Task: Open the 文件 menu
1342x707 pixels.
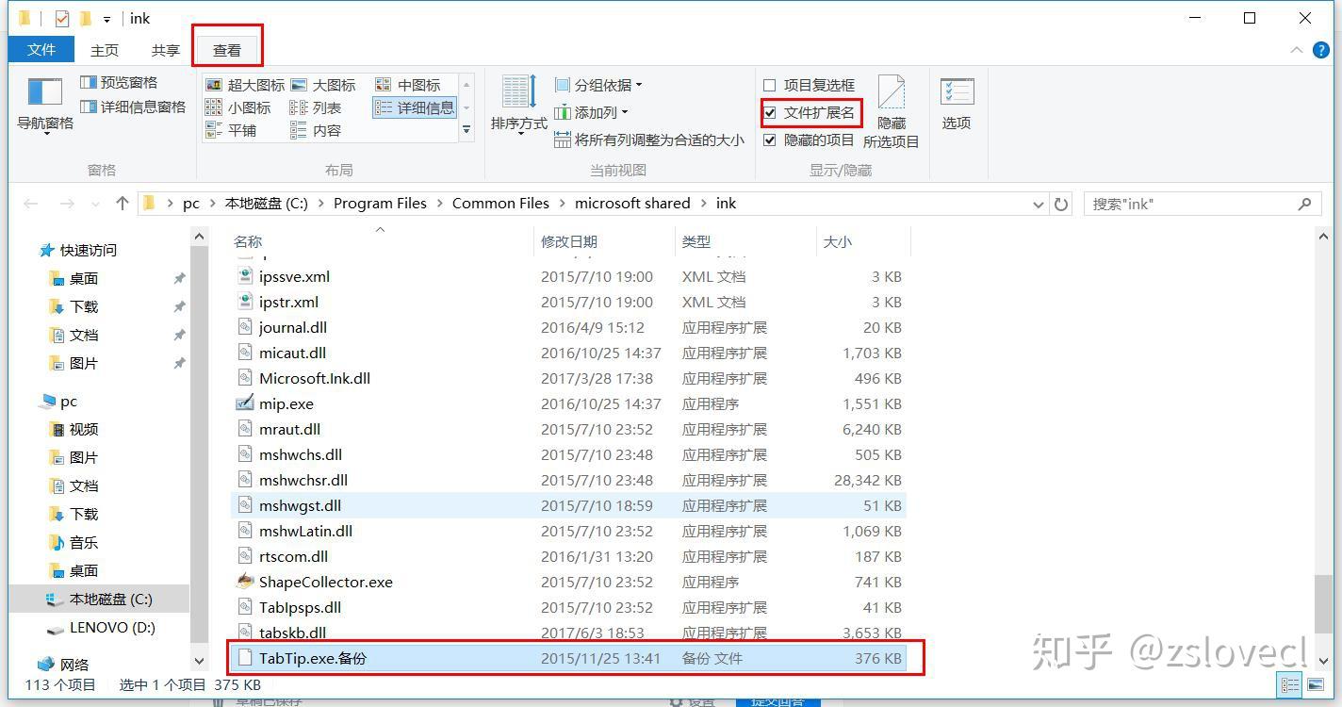Action: pos(41,50)
